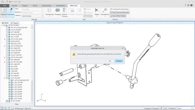Switch to the Figures panel tab

click(x=15, y=23)
